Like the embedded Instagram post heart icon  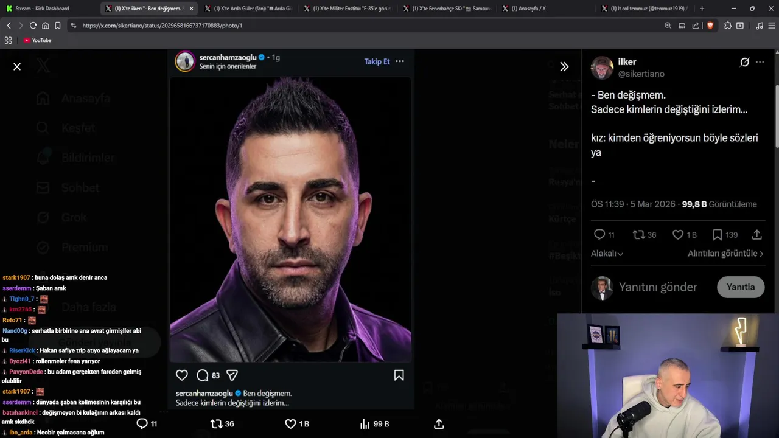tap(181, 375)
